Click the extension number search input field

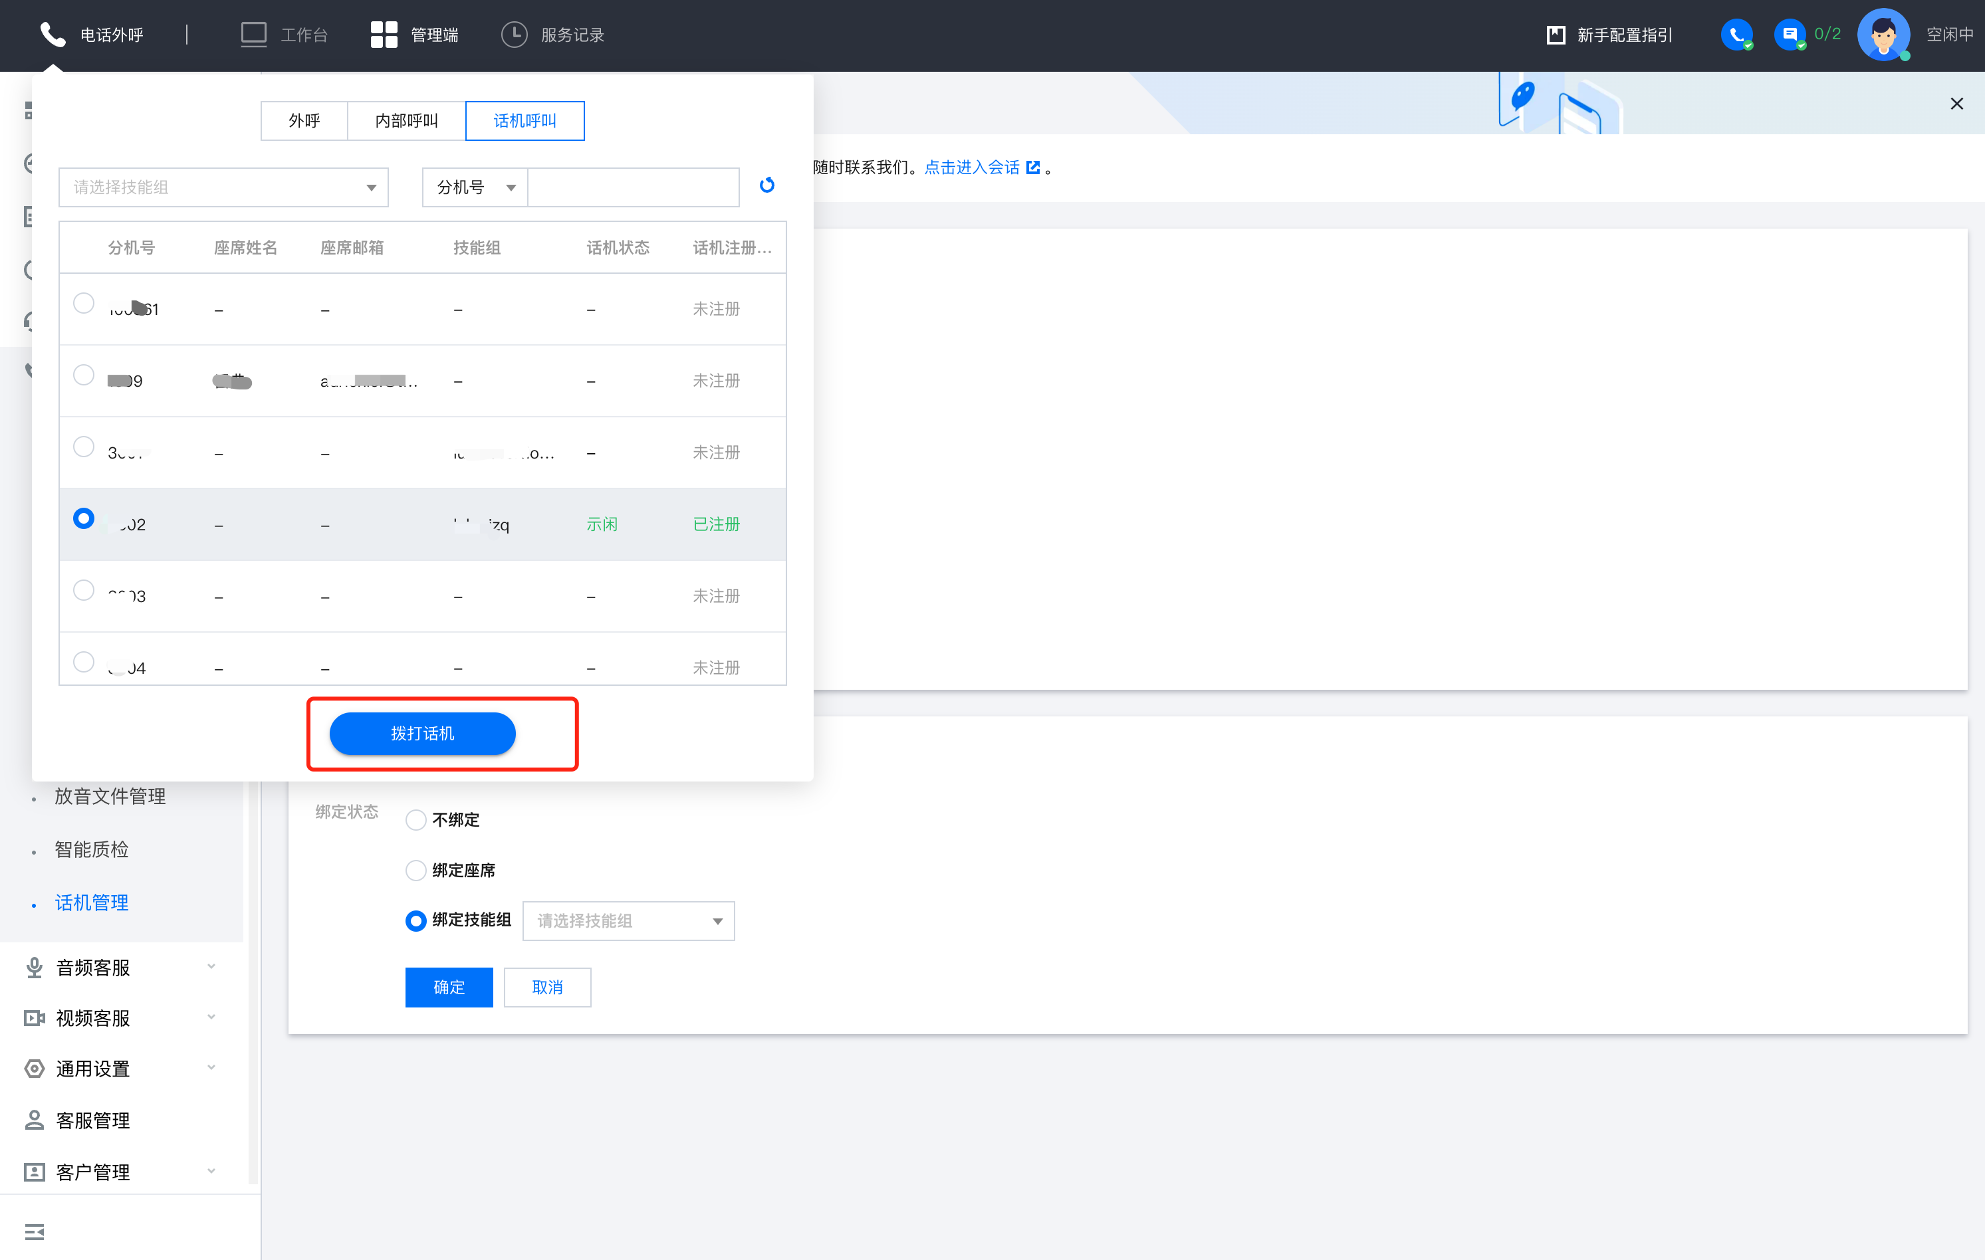(x=632, y=188)
